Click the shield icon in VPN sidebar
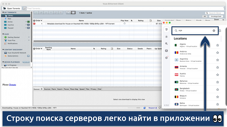 (x=167, y=30)
